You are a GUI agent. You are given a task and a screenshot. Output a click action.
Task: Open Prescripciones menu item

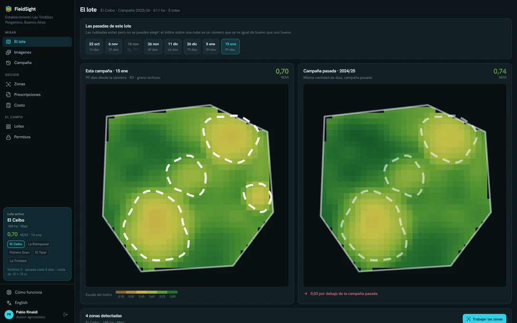click(37, 95)
